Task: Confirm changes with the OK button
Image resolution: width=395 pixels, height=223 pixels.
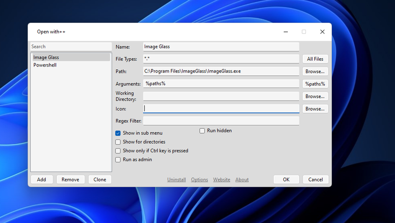Action: tap(286, 180)
